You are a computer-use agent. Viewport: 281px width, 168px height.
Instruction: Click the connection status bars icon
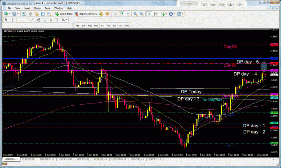4,164
